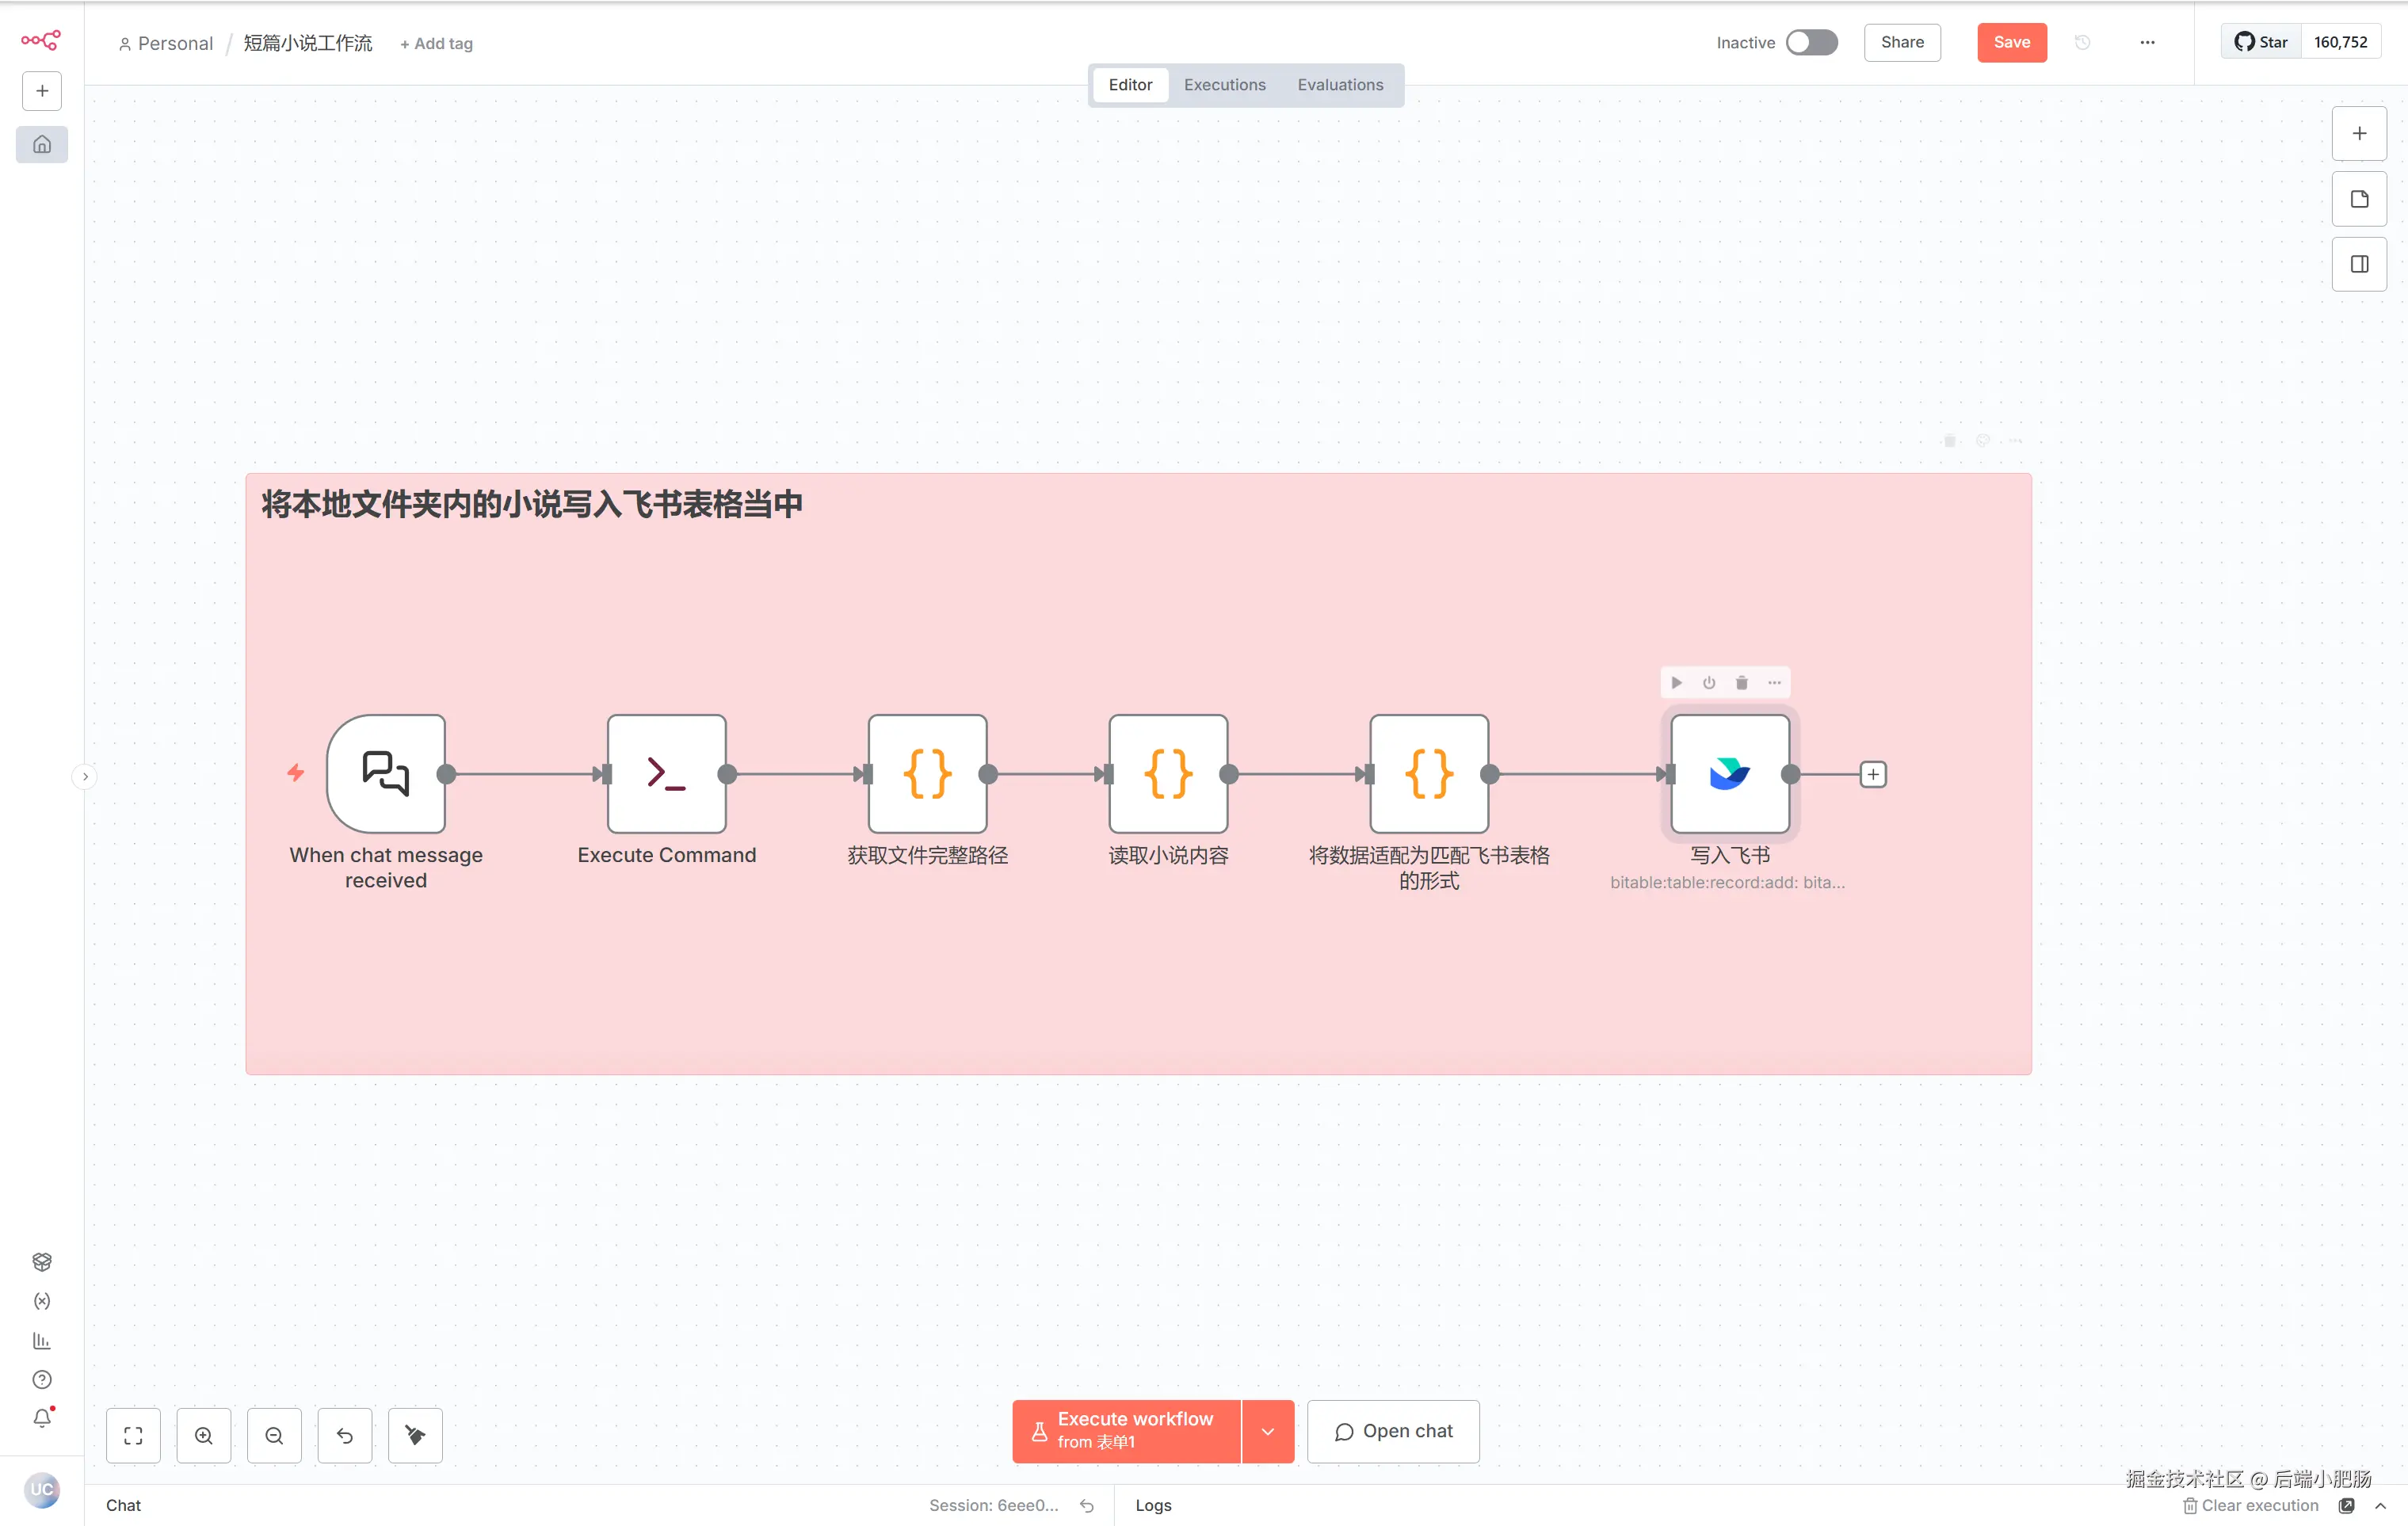Image resolution: width=2408 pixels, height=1526 pixels.
Task: Open the help question mark icon
Action: coord(41,1379)
